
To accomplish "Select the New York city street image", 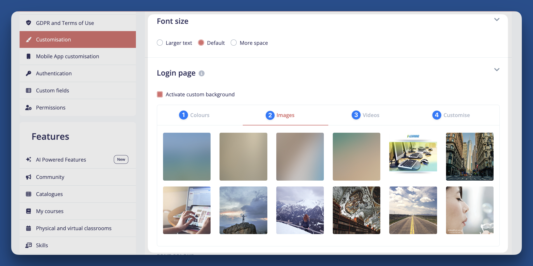I will click(x=470, y=157).
